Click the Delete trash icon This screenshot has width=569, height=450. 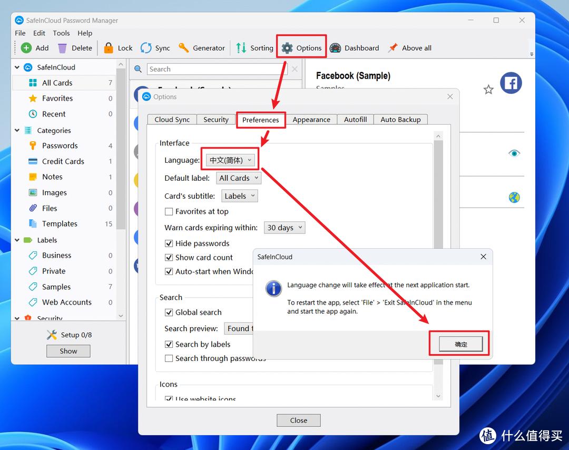63,48
